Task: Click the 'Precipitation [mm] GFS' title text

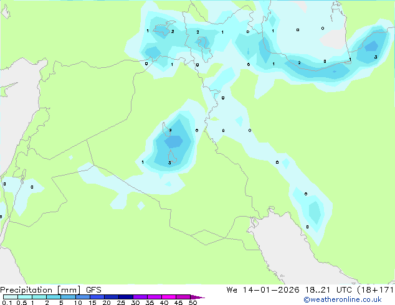Action: 50,290
